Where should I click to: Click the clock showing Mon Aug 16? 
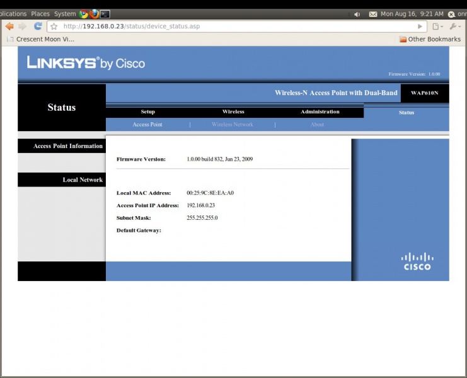412,14
